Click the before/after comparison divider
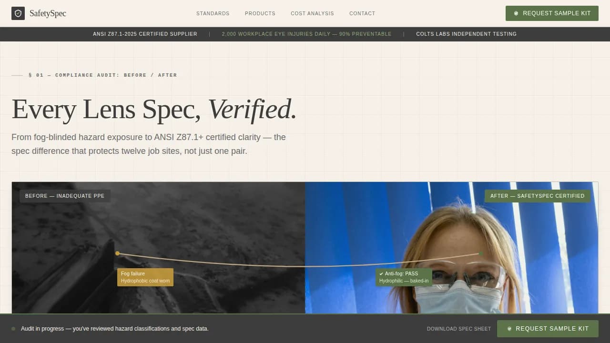Screen dimensions: 610x343 [305, 248]
